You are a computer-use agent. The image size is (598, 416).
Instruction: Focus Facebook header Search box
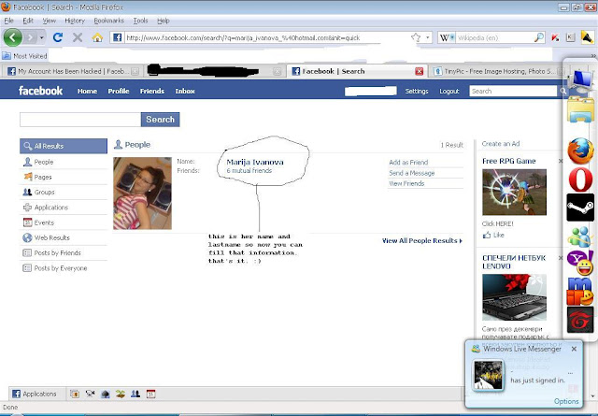pos(513,91)
